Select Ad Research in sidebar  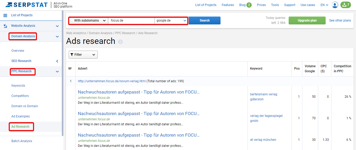tap(20, 127)
